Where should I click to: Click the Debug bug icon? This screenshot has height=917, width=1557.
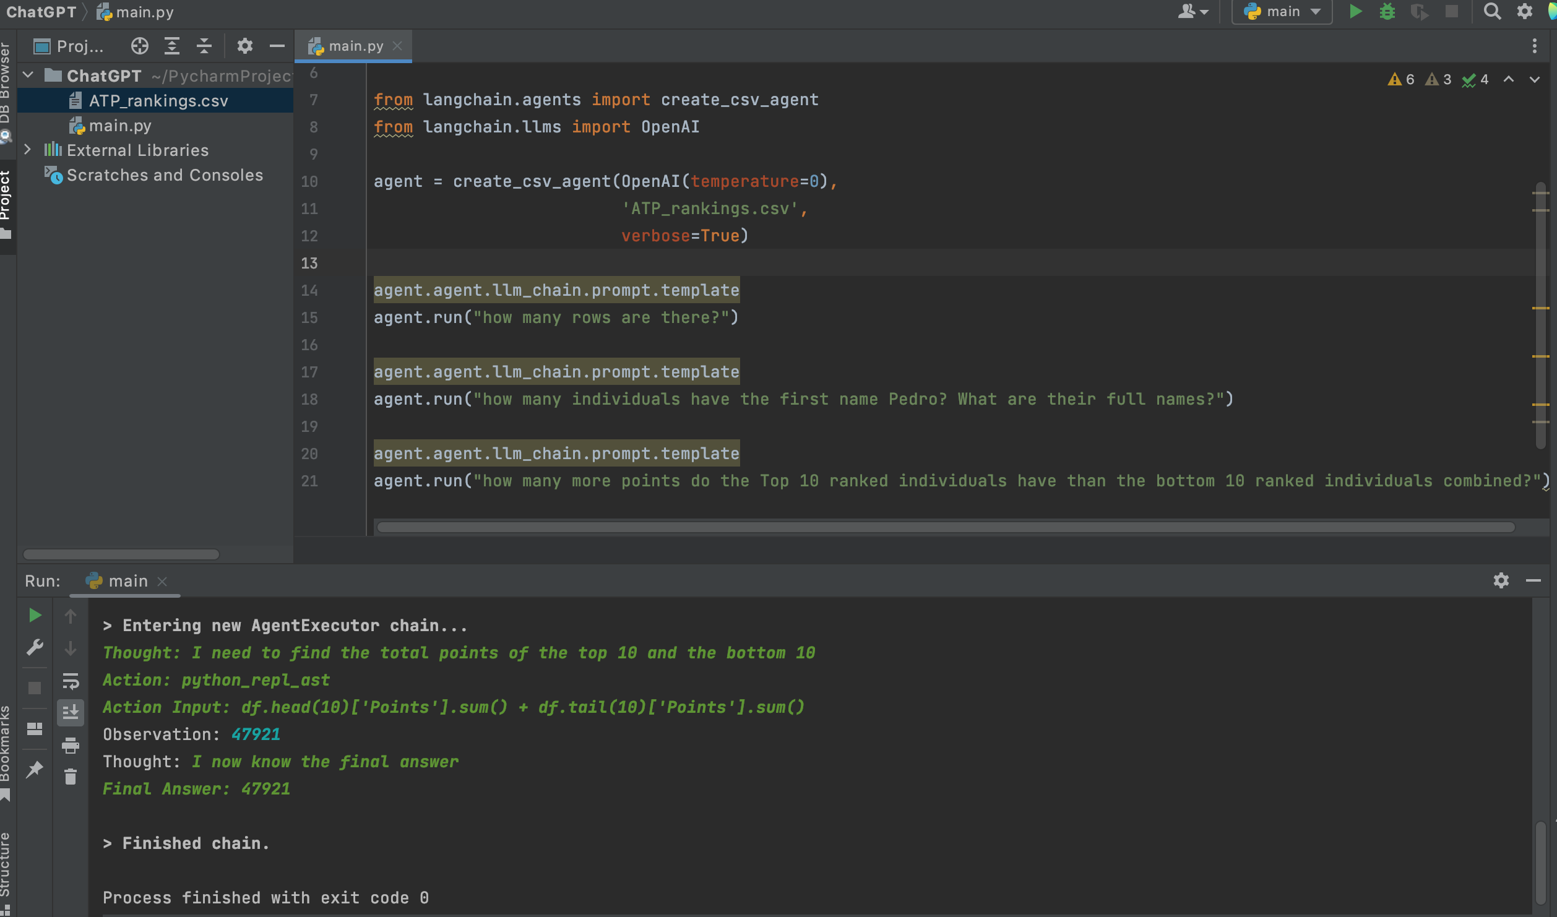[x=1387, y=12]
